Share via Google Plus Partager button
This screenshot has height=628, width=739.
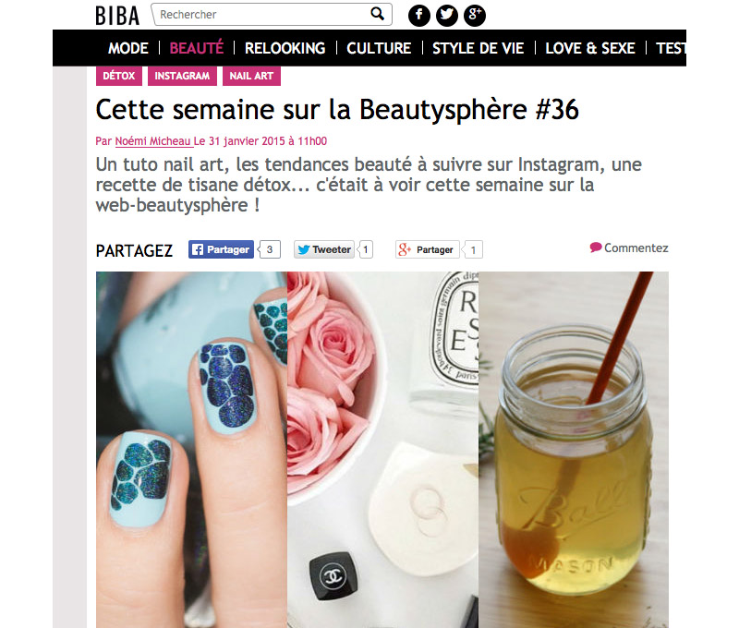pos(427,249)
